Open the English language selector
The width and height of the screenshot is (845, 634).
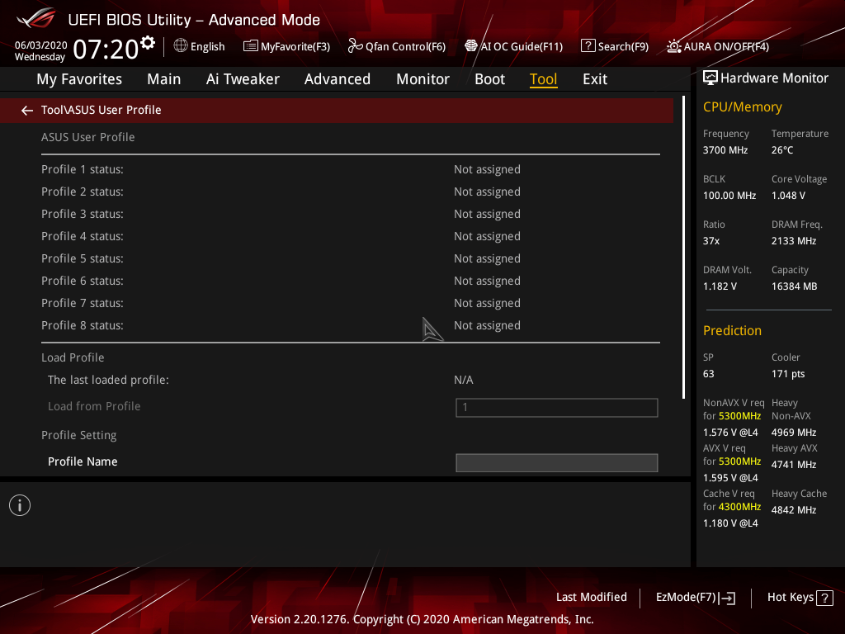pos(199,46)
